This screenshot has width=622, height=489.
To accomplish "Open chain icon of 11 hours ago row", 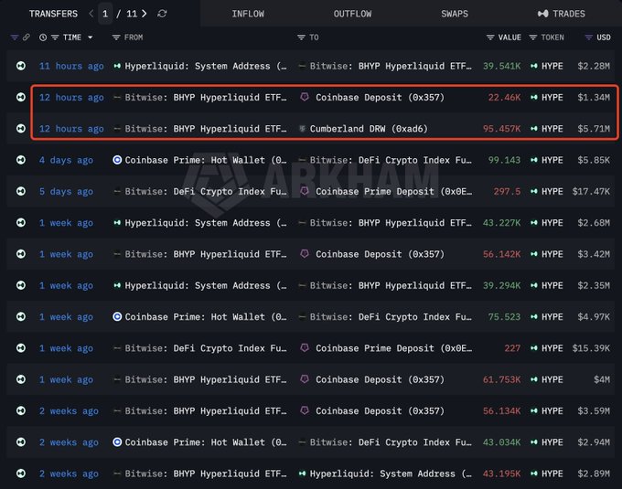I will pyautogui.click(x=21, y=66).
